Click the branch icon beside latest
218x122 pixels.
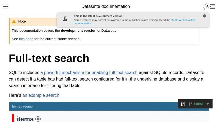[x=190, y=104]
